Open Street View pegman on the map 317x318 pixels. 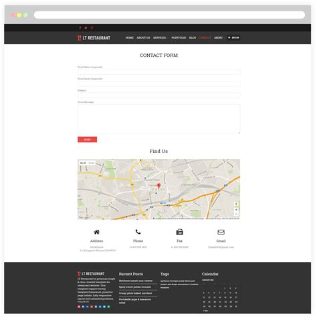(x=236, y=204)
